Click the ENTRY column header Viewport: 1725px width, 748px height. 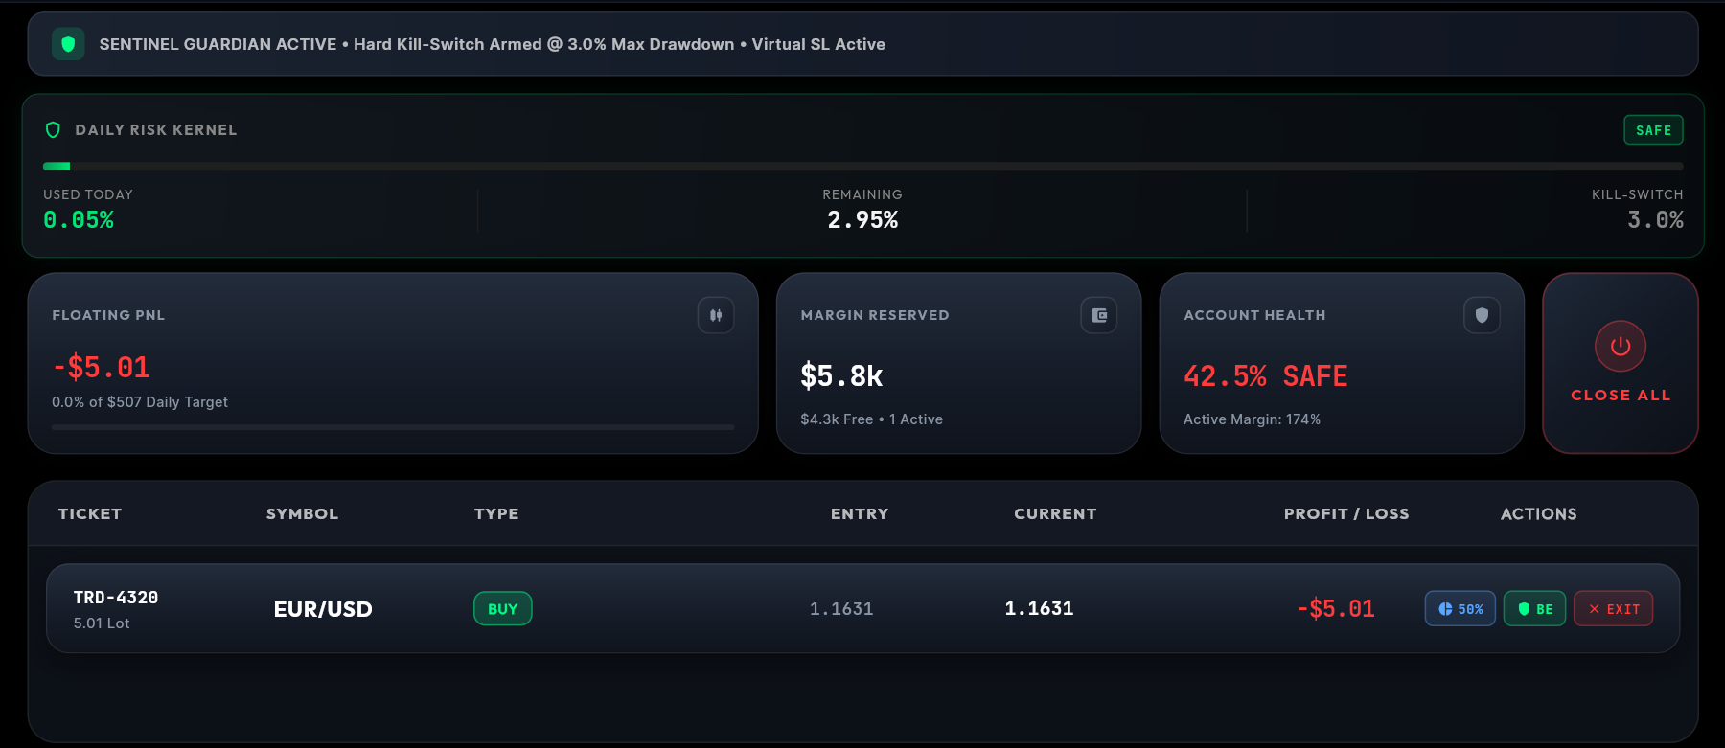860,514
